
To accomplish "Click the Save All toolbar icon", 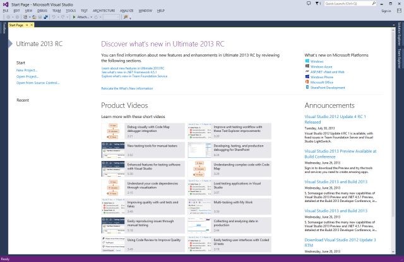I will (45, 17).
